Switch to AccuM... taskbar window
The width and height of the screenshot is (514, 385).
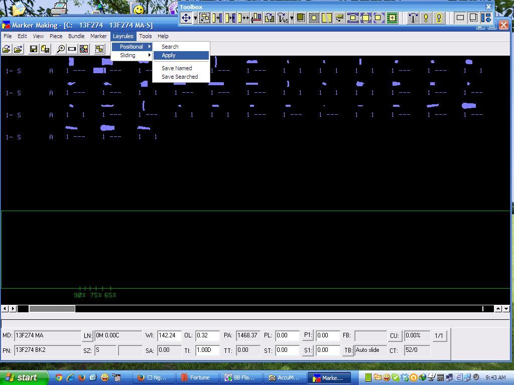[285, 377]
